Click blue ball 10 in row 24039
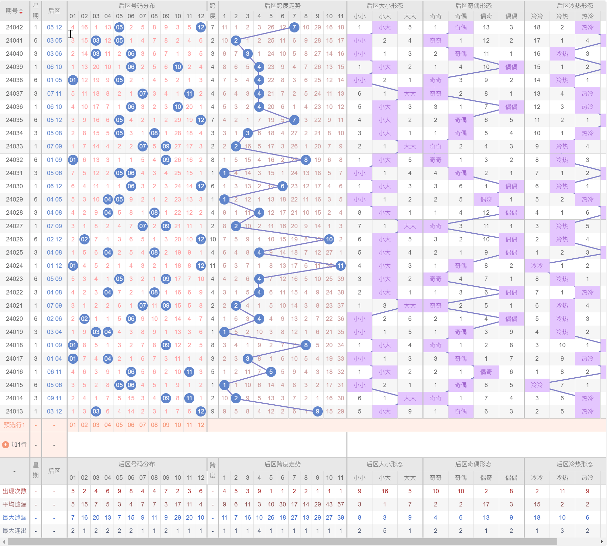 point(178,67)
